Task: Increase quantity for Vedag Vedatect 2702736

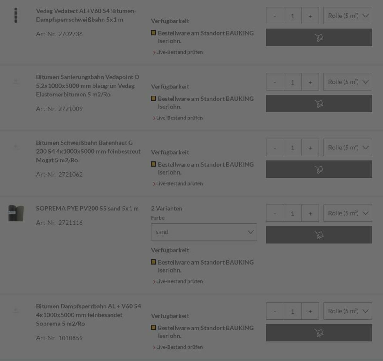Action: tap(310, 16)
